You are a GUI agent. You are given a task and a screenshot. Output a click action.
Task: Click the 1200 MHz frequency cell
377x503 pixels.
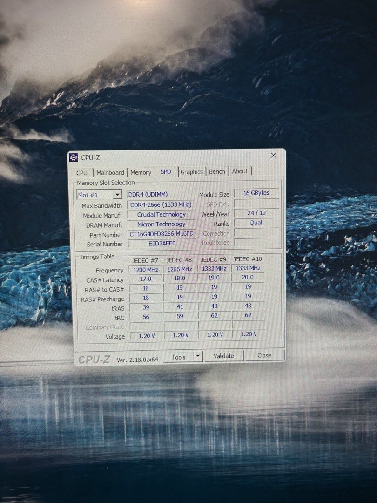[x=146, y=270]
